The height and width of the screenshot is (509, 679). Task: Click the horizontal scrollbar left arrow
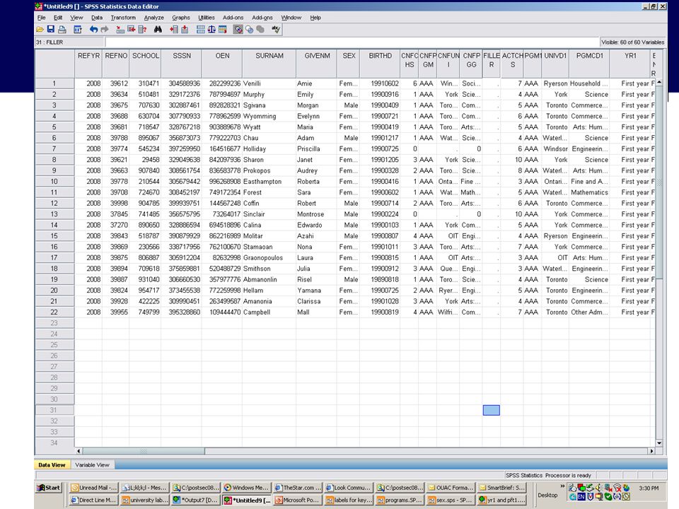(x=79, y=451)
